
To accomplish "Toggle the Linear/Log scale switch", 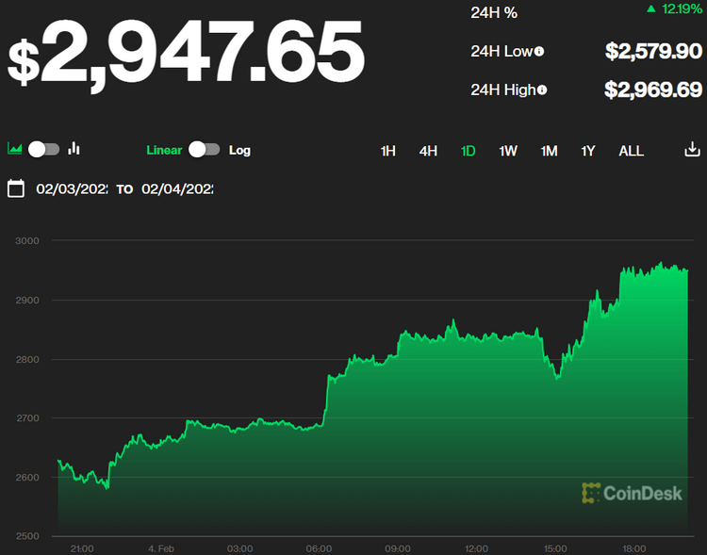I will (204, 149).
